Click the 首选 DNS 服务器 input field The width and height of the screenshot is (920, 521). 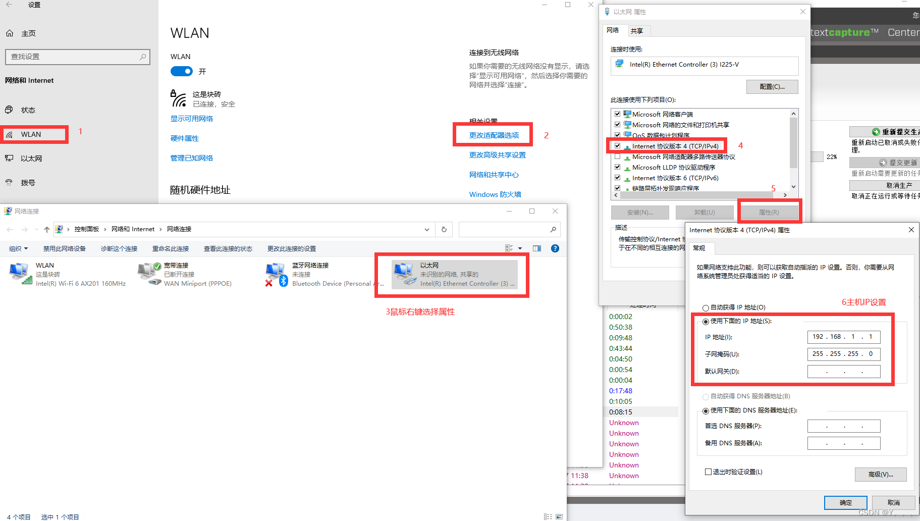[843, 426]
